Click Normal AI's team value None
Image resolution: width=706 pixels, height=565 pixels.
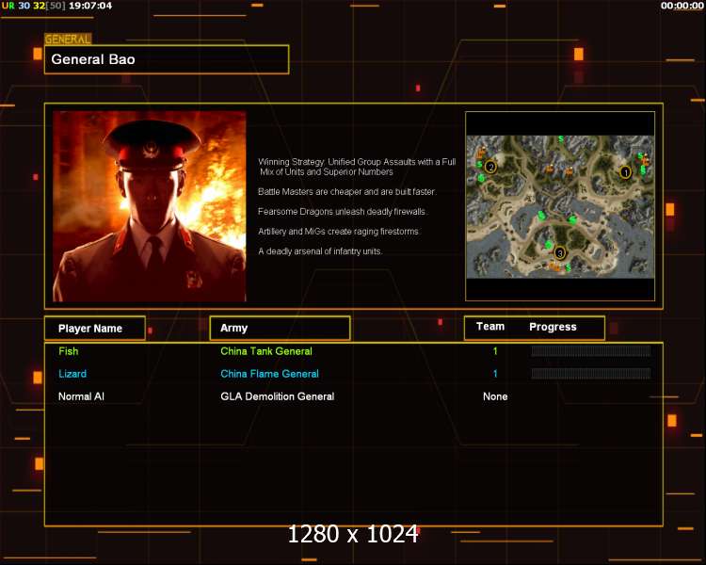pyautogui.click(x=495, y=396)
